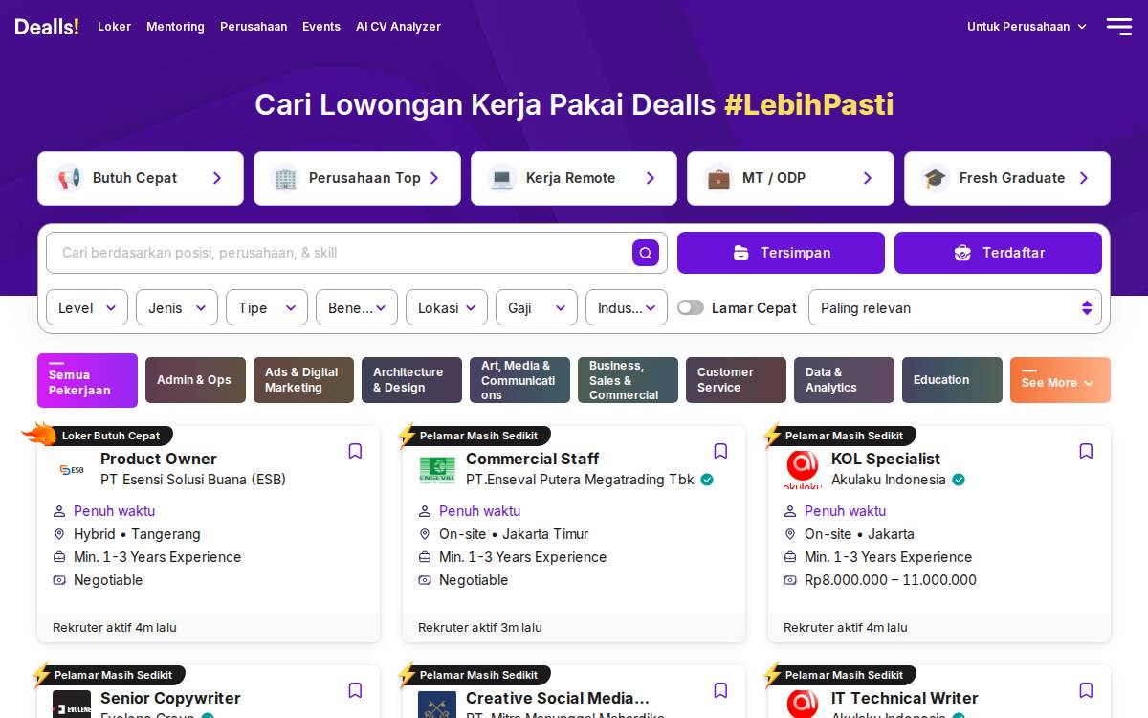1148x718 pixels.
Task: Open Perusahaan in top navigation
Action: (x=254, y=27)
